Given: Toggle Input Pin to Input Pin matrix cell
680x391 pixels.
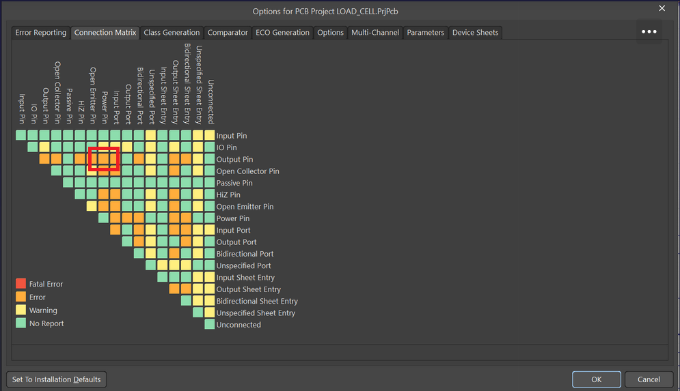Looking at the screenshot, I should [21, 135].
